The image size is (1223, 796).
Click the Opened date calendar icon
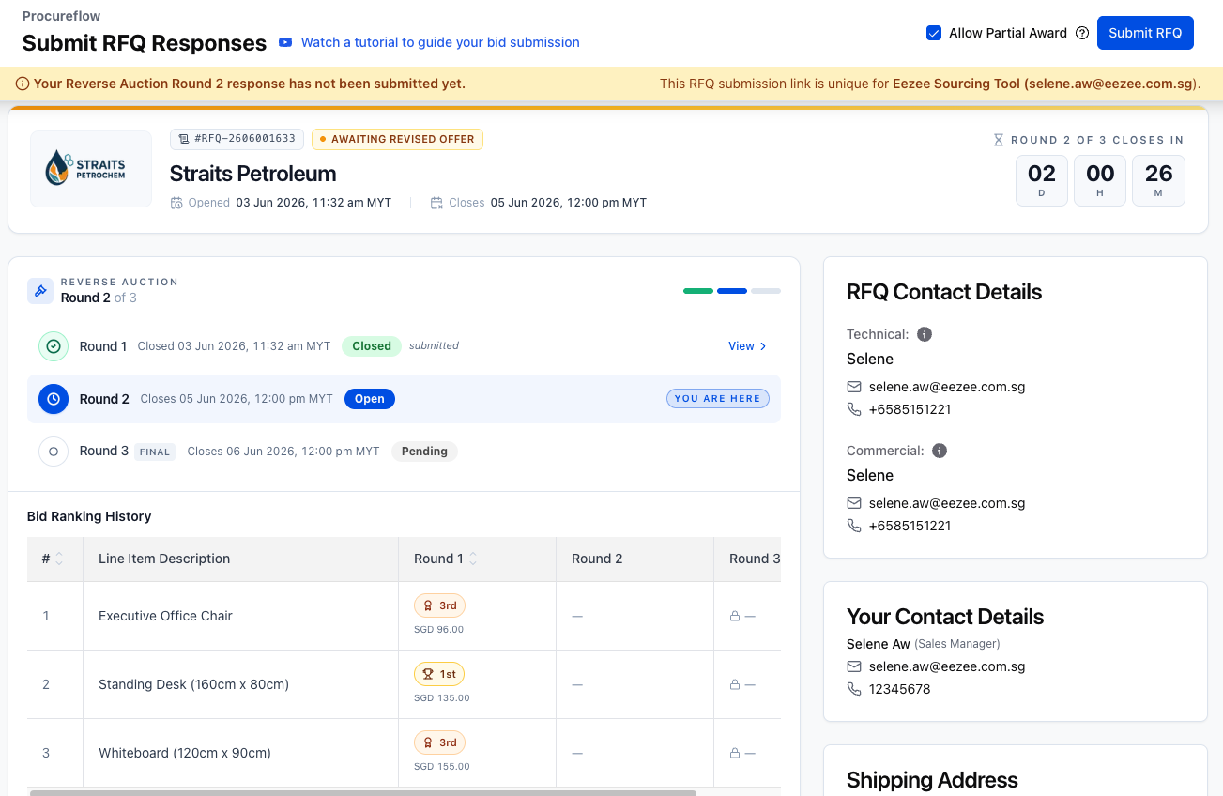click(176, 203)
